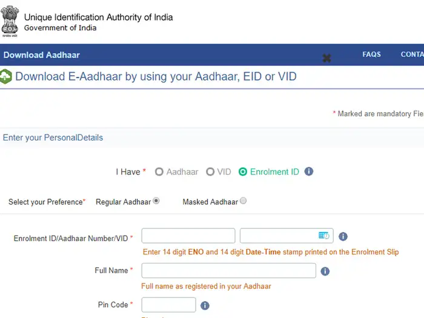Click the X close icon in navbar
424x318 pixels.
[327, 58]
